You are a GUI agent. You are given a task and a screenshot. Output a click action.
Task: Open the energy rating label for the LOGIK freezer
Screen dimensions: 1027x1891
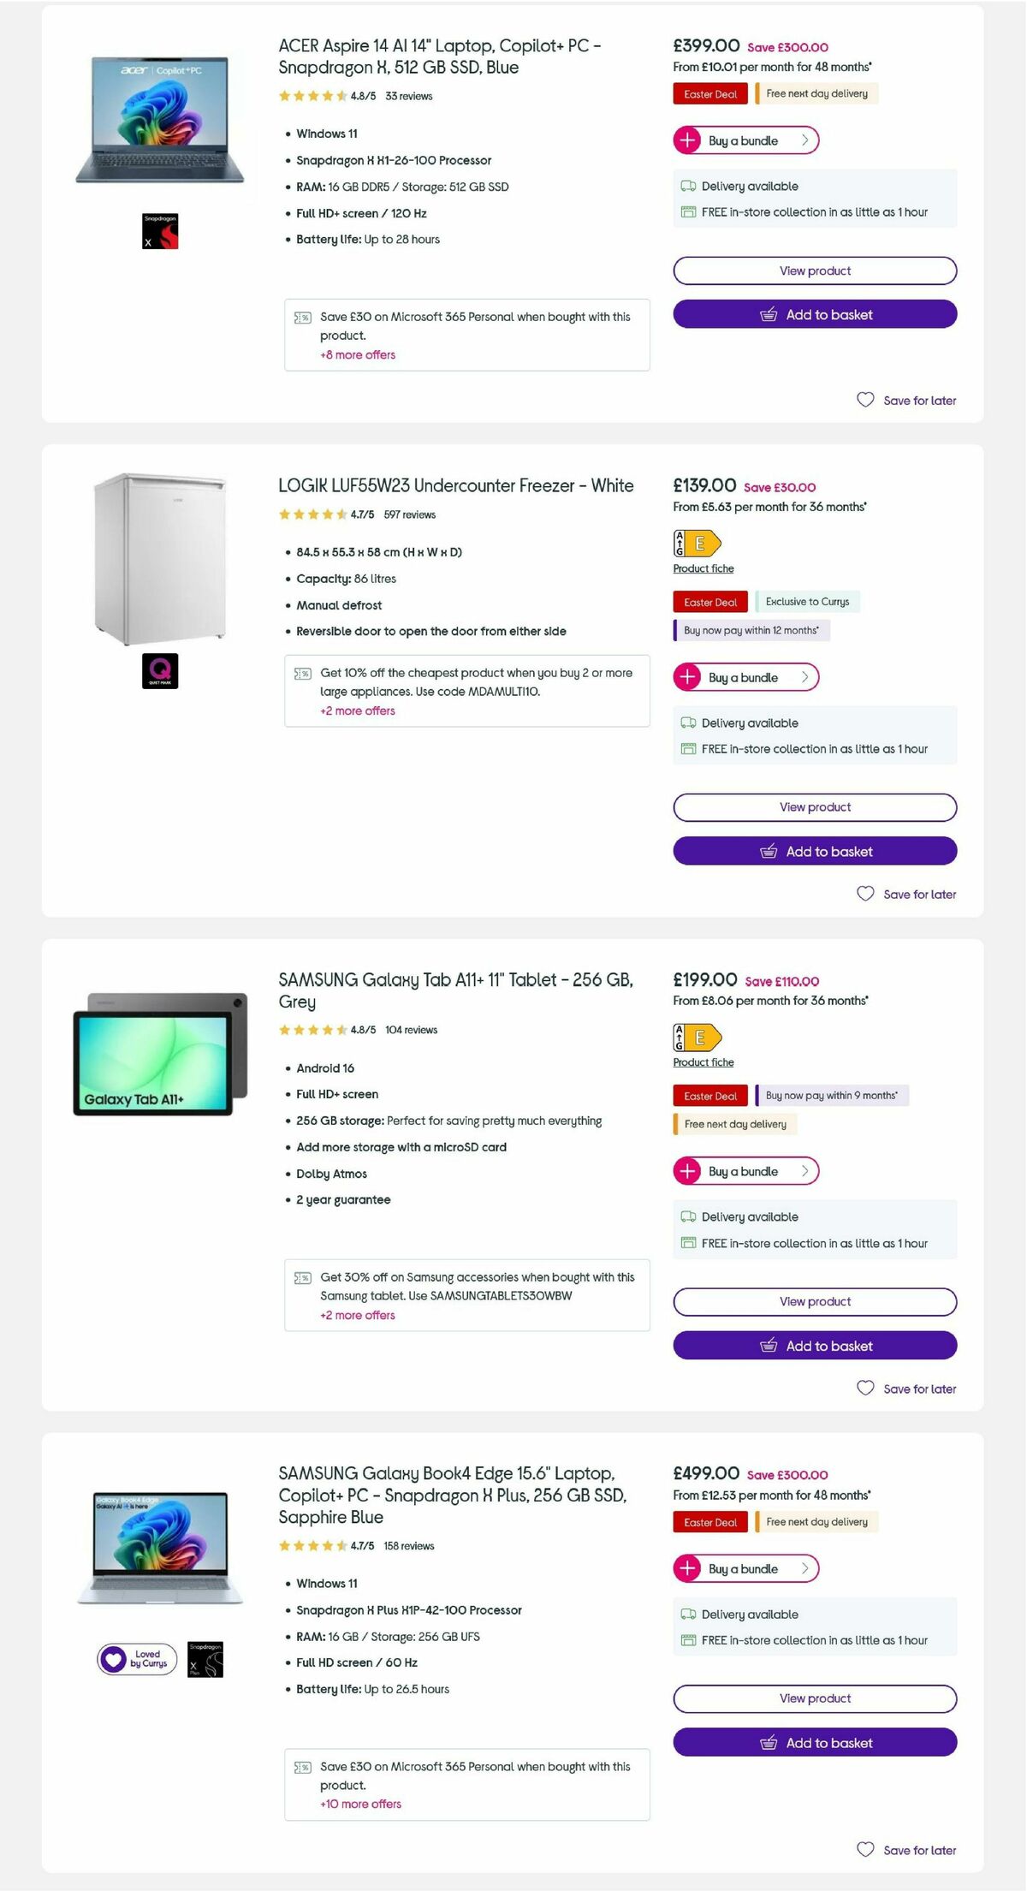[x=699, y=542]
